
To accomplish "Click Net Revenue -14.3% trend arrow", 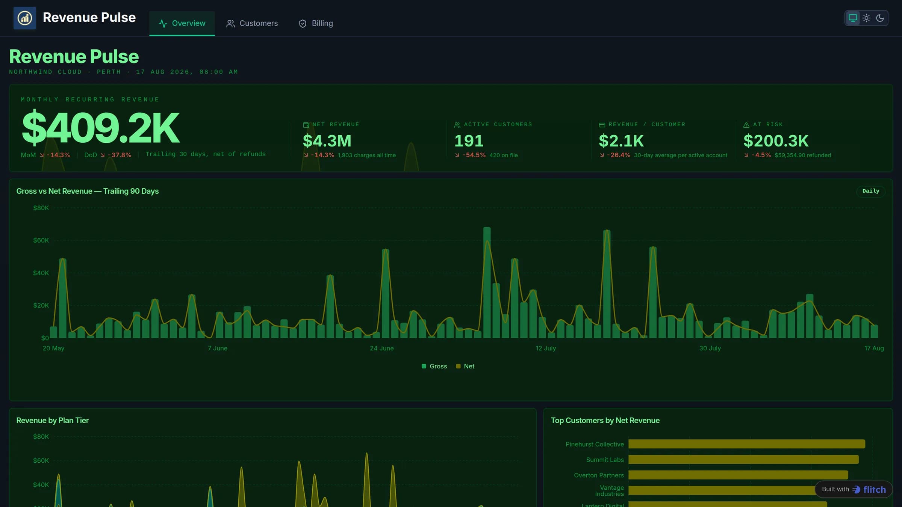I will coord(306,155).
